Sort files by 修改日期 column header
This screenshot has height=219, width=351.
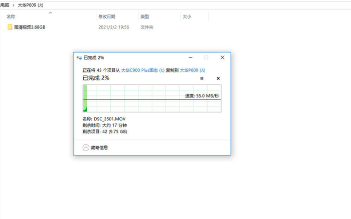click(107, 16)
